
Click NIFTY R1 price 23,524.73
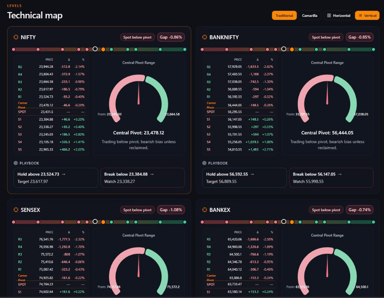[46, 97]
